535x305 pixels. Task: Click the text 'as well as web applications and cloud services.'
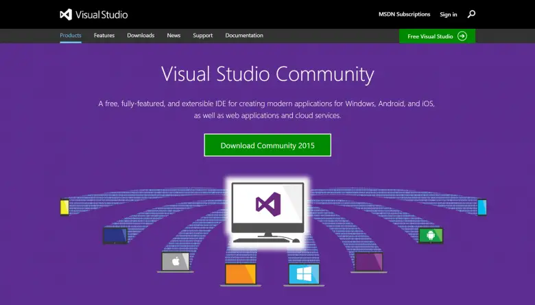click(x=267, y=116)
